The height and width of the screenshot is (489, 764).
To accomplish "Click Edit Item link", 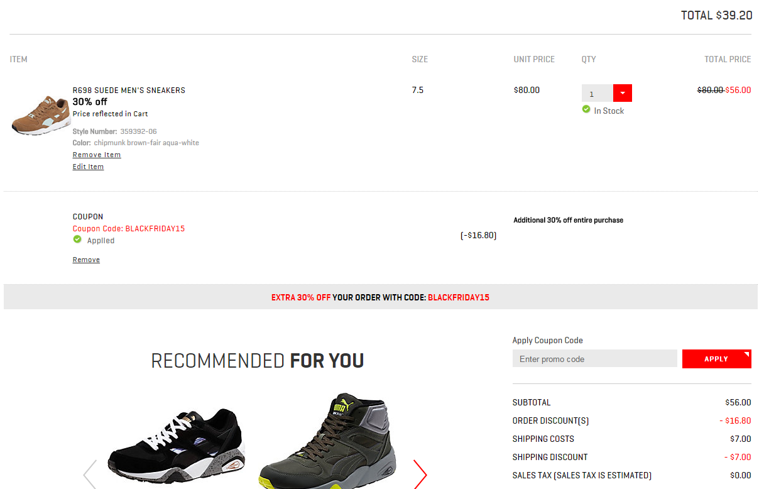I will (x=88, y=167).
